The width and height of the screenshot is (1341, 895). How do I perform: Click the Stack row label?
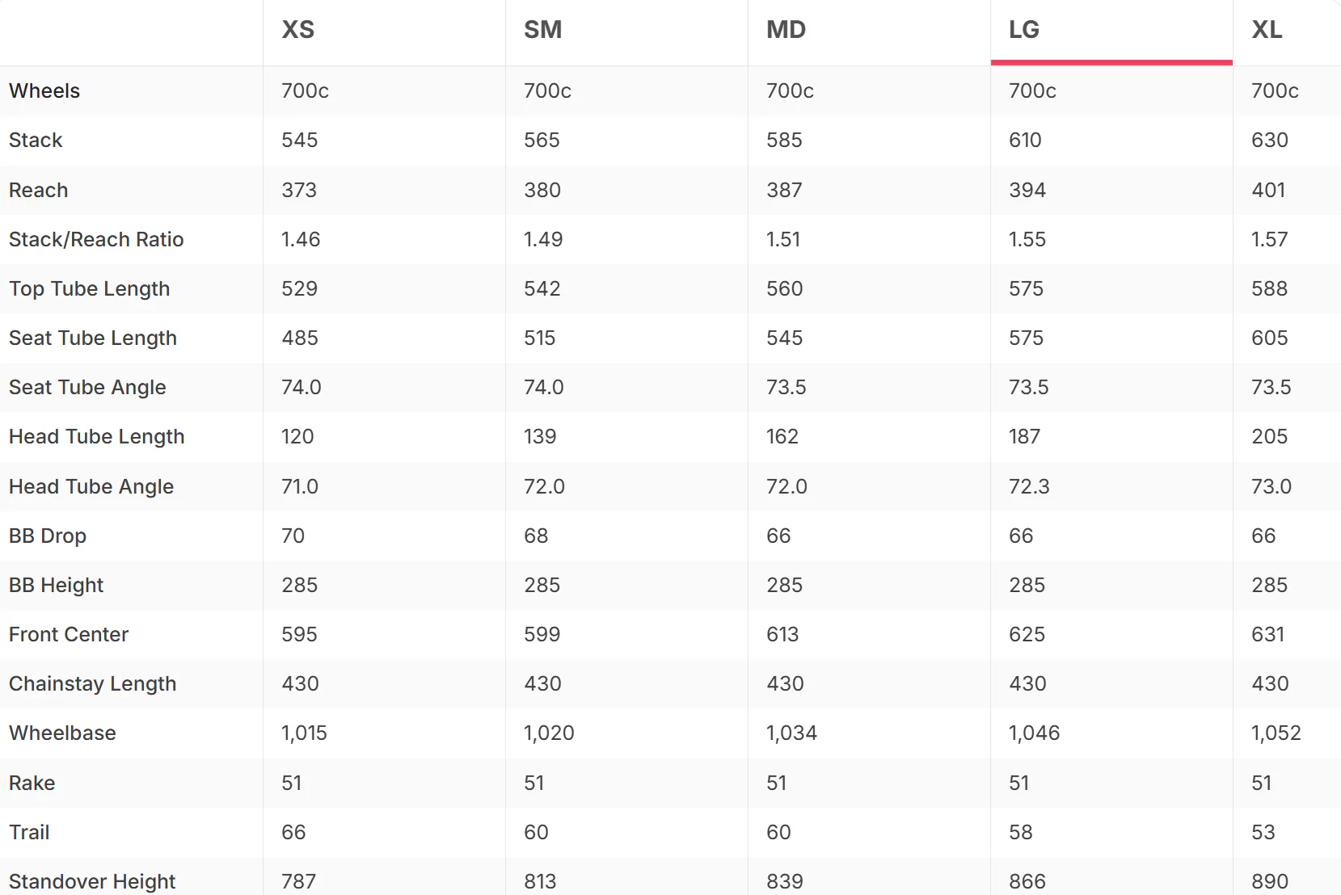point(36,141)
